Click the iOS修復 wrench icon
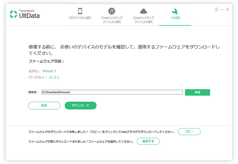Viewport: 238px width, 164px height. [175, 11]
